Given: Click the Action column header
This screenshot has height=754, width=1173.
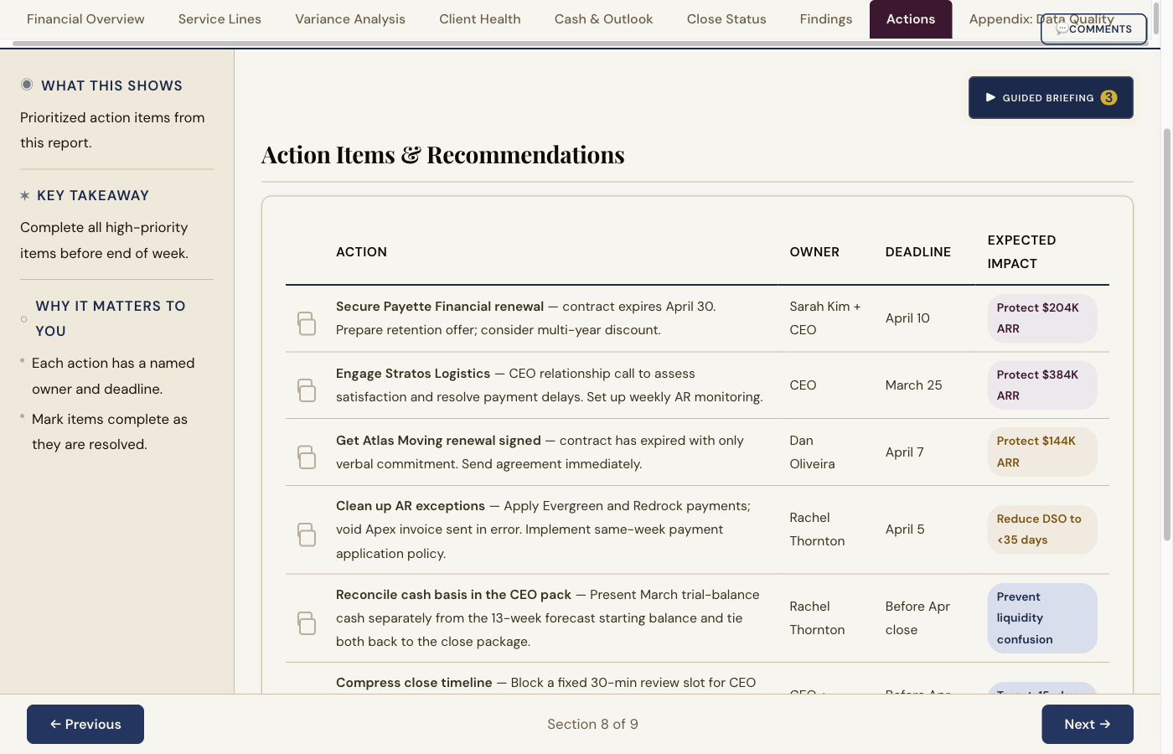Looking at the screenshot, I should [x=361, y=252].
